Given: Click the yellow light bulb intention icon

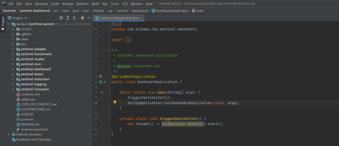Looking at the screenshot, I should click(x=115, y=102).
